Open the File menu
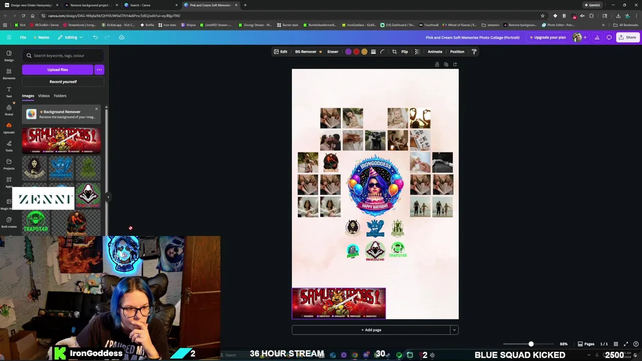Viewport: 642px width, 361px height. coord(23,37)
